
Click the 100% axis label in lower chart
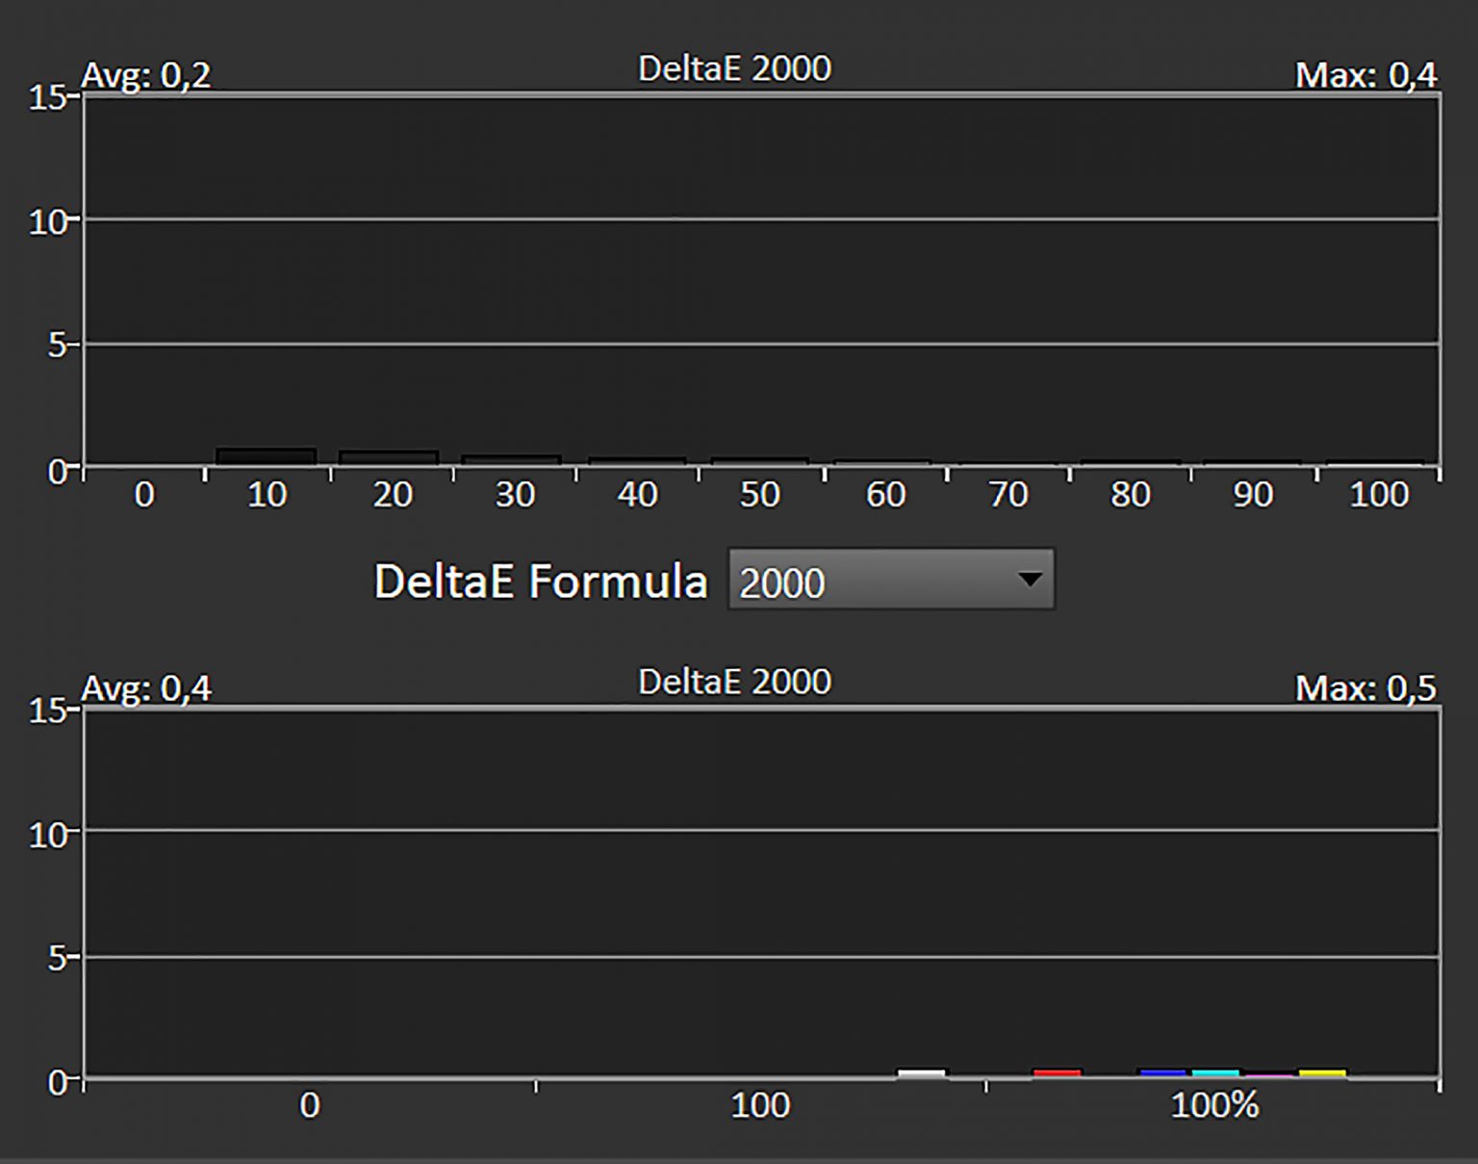coord(1214,1104)
